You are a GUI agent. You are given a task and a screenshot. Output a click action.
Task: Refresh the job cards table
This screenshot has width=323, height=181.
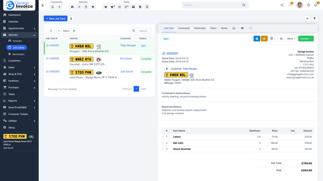74,31
